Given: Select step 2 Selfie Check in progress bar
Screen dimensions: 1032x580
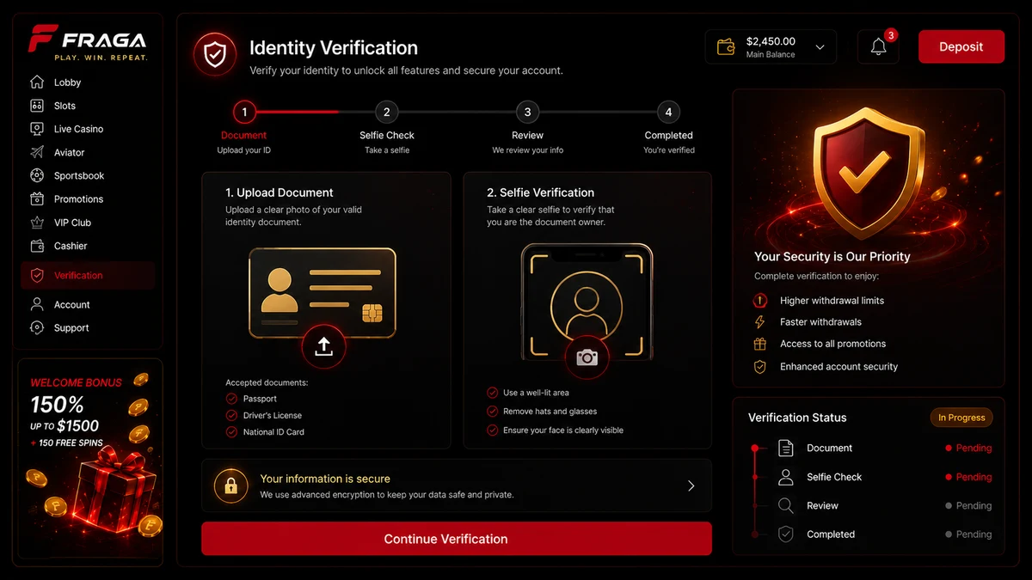Looking at the screenshot, I should [x=387, y=112].
